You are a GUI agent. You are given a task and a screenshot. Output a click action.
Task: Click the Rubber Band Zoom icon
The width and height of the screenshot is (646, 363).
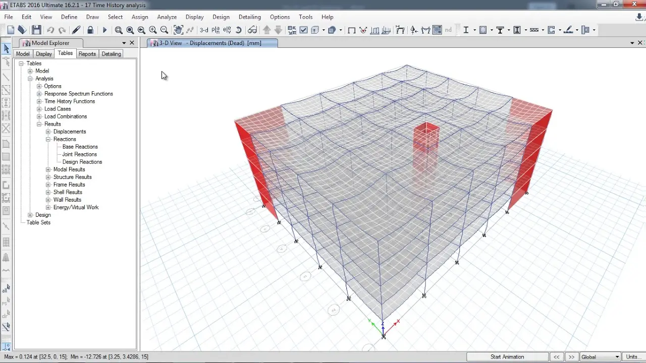(119, 30)
